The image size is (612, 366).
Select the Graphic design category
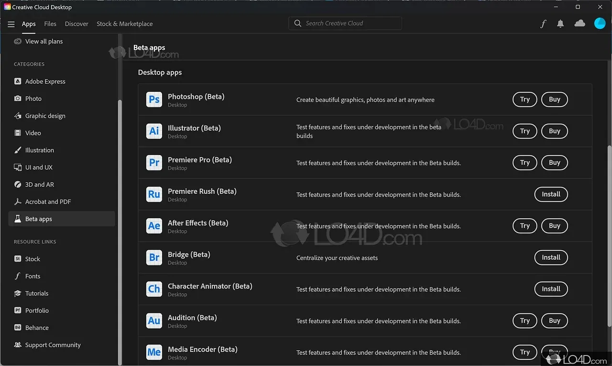pos(62,116)
